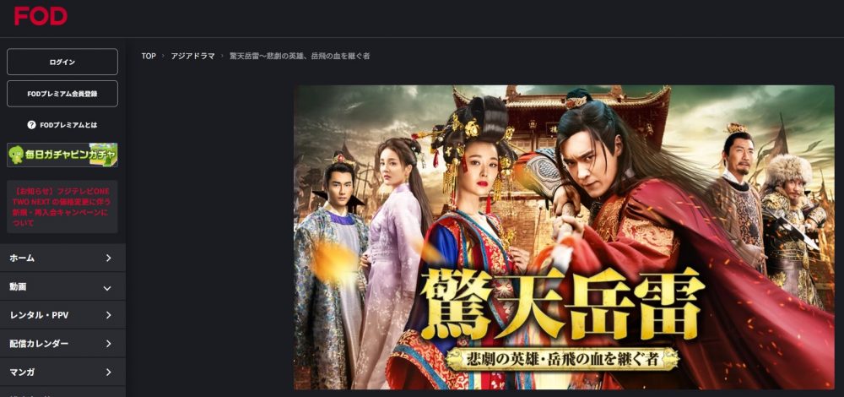The width and height of the screenshot is (844, 397).
Task: Click the ログイン button
Action: (x=62, y=62)
